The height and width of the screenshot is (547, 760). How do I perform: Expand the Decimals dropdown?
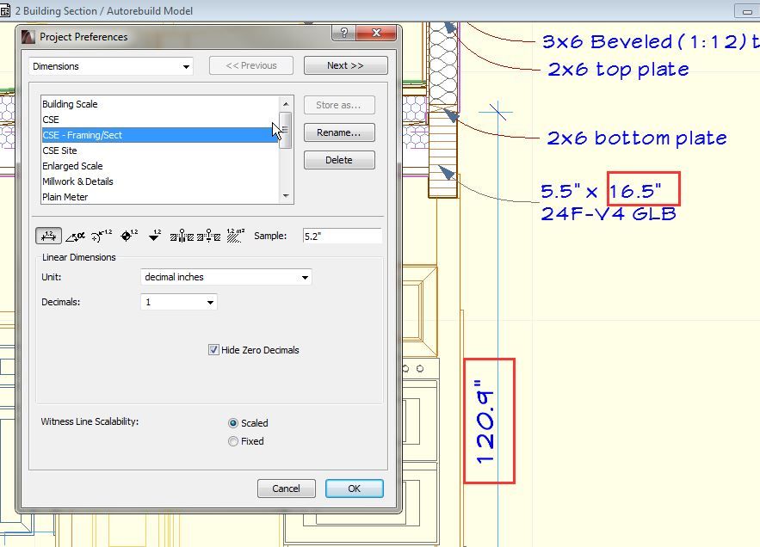point(178,304)
